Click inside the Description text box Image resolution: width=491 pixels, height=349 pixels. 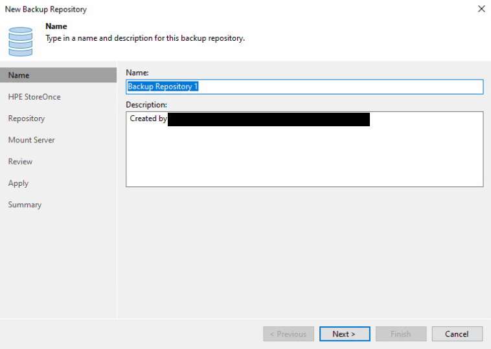(x=304, y=155)
